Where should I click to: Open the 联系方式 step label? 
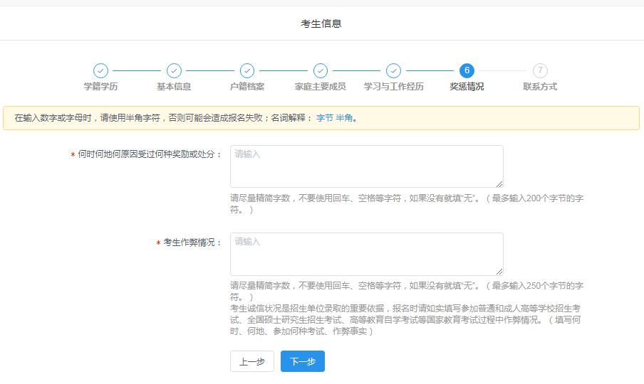[x=540, y=87]
